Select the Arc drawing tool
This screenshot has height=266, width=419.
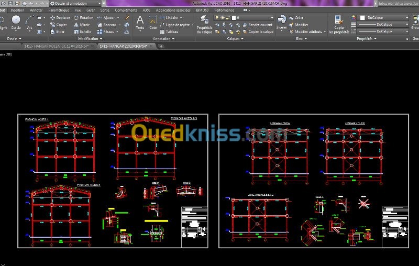point(29,22)
